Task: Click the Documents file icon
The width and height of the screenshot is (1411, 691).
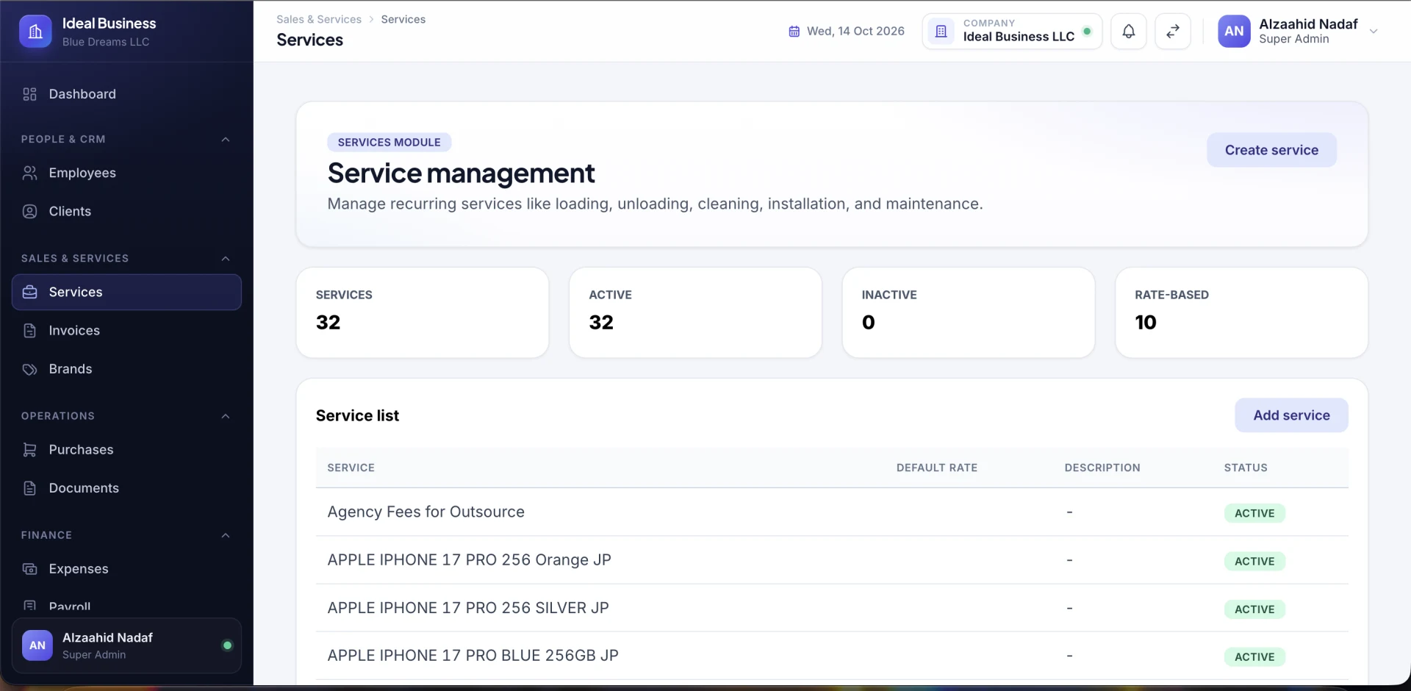Action: click(x=29, y=488)
